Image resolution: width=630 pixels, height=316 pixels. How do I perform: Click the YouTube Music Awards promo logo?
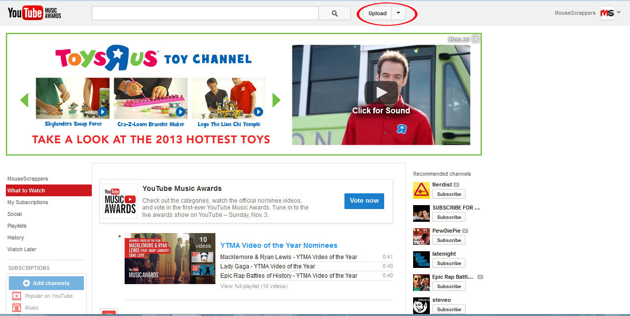[120, 201]
